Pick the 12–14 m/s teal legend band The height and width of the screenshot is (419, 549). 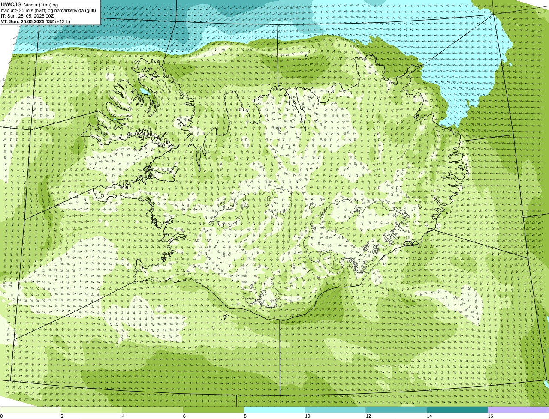[x=396, y=410]
